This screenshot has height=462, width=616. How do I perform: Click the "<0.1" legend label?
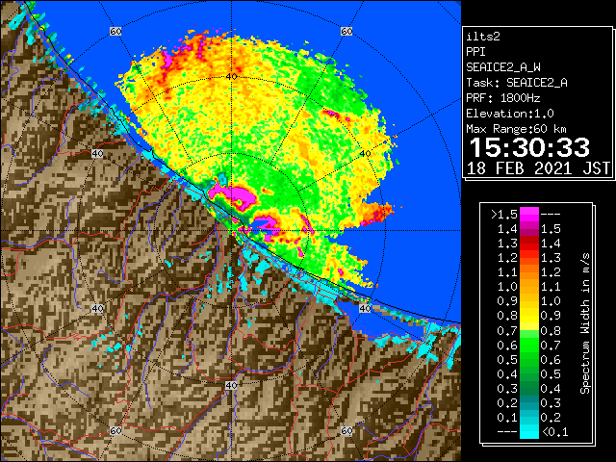pyautogui.click(x=555, y=432)
